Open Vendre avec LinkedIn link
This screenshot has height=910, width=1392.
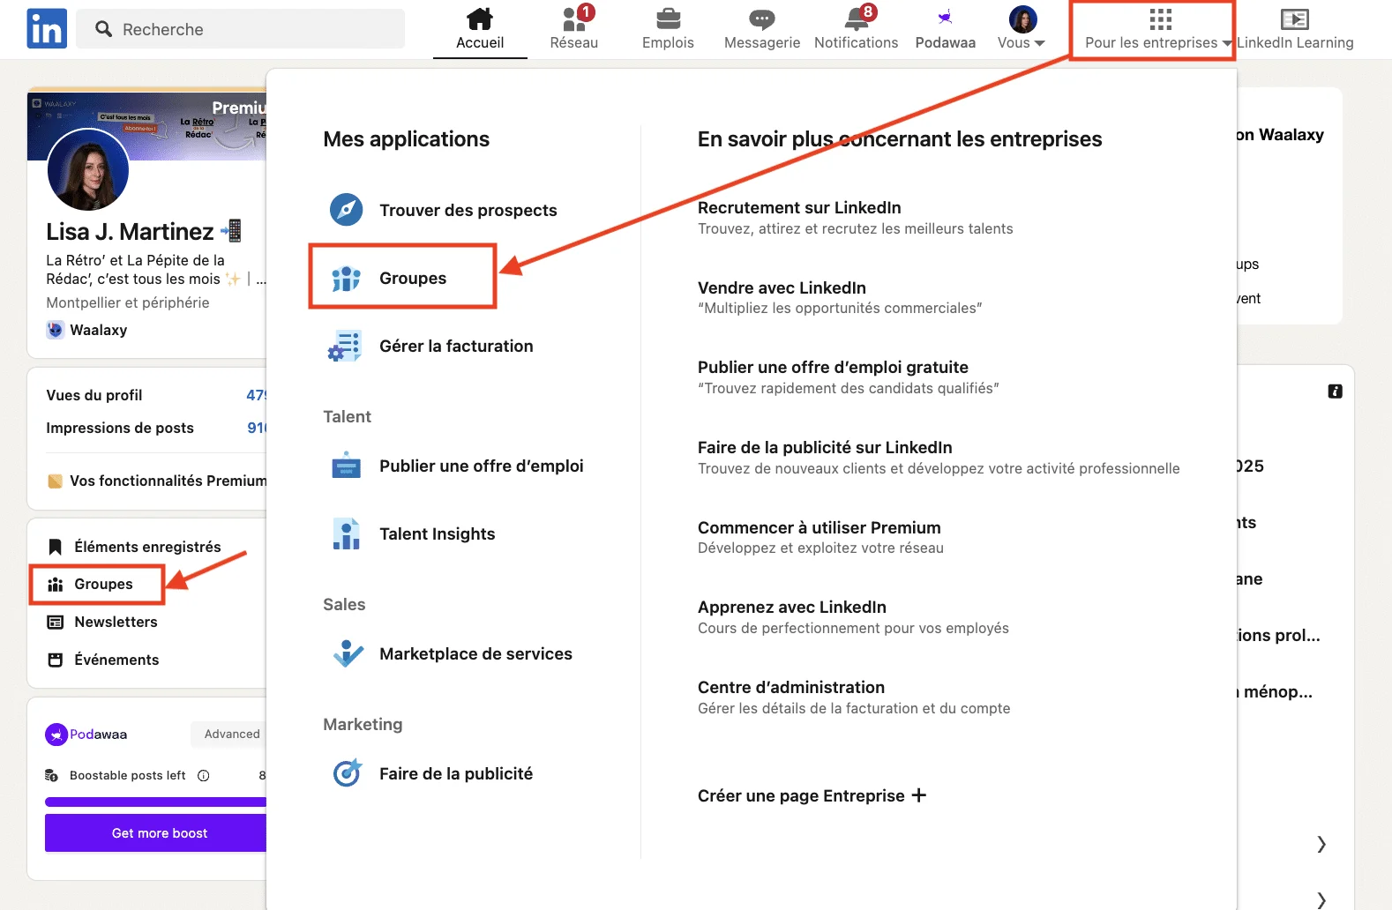click(782, 287)
